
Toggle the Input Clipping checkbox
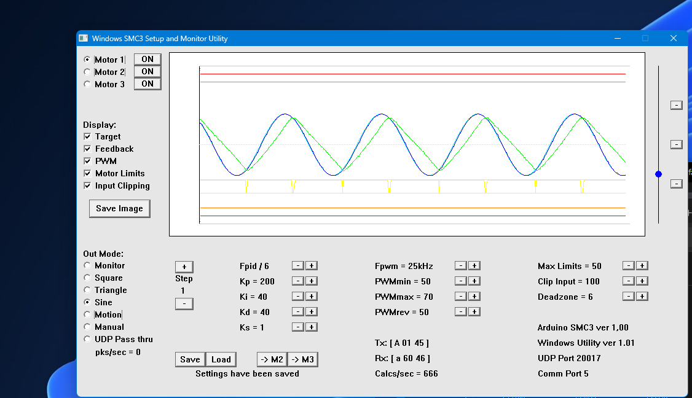pyautogui.click(x=87, y=185)
